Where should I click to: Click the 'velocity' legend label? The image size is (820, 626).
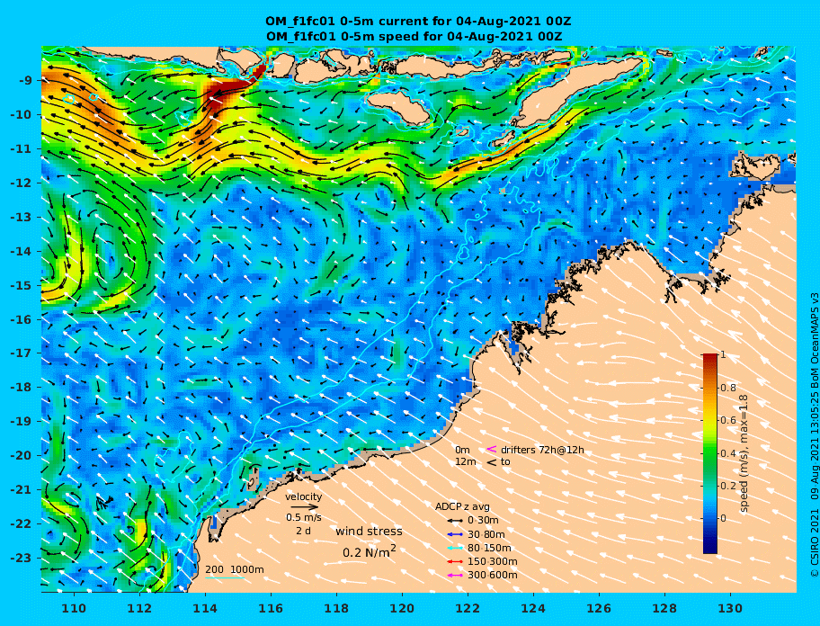click(x=303, y=496)
